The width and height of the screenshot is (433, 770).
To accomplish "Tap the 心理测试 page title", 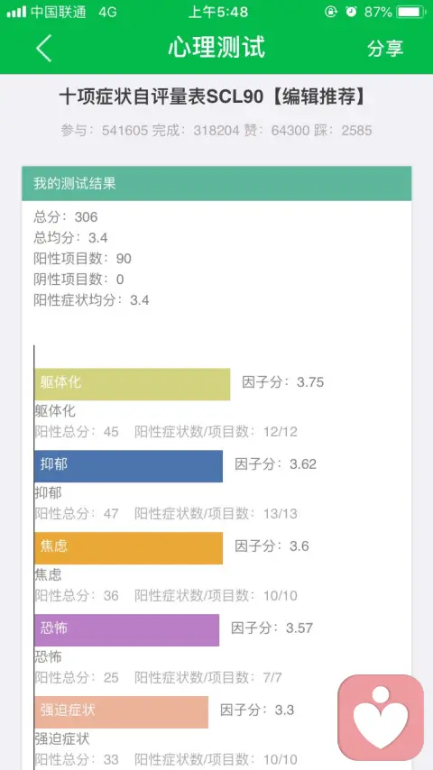I will (x=216, y=48).
